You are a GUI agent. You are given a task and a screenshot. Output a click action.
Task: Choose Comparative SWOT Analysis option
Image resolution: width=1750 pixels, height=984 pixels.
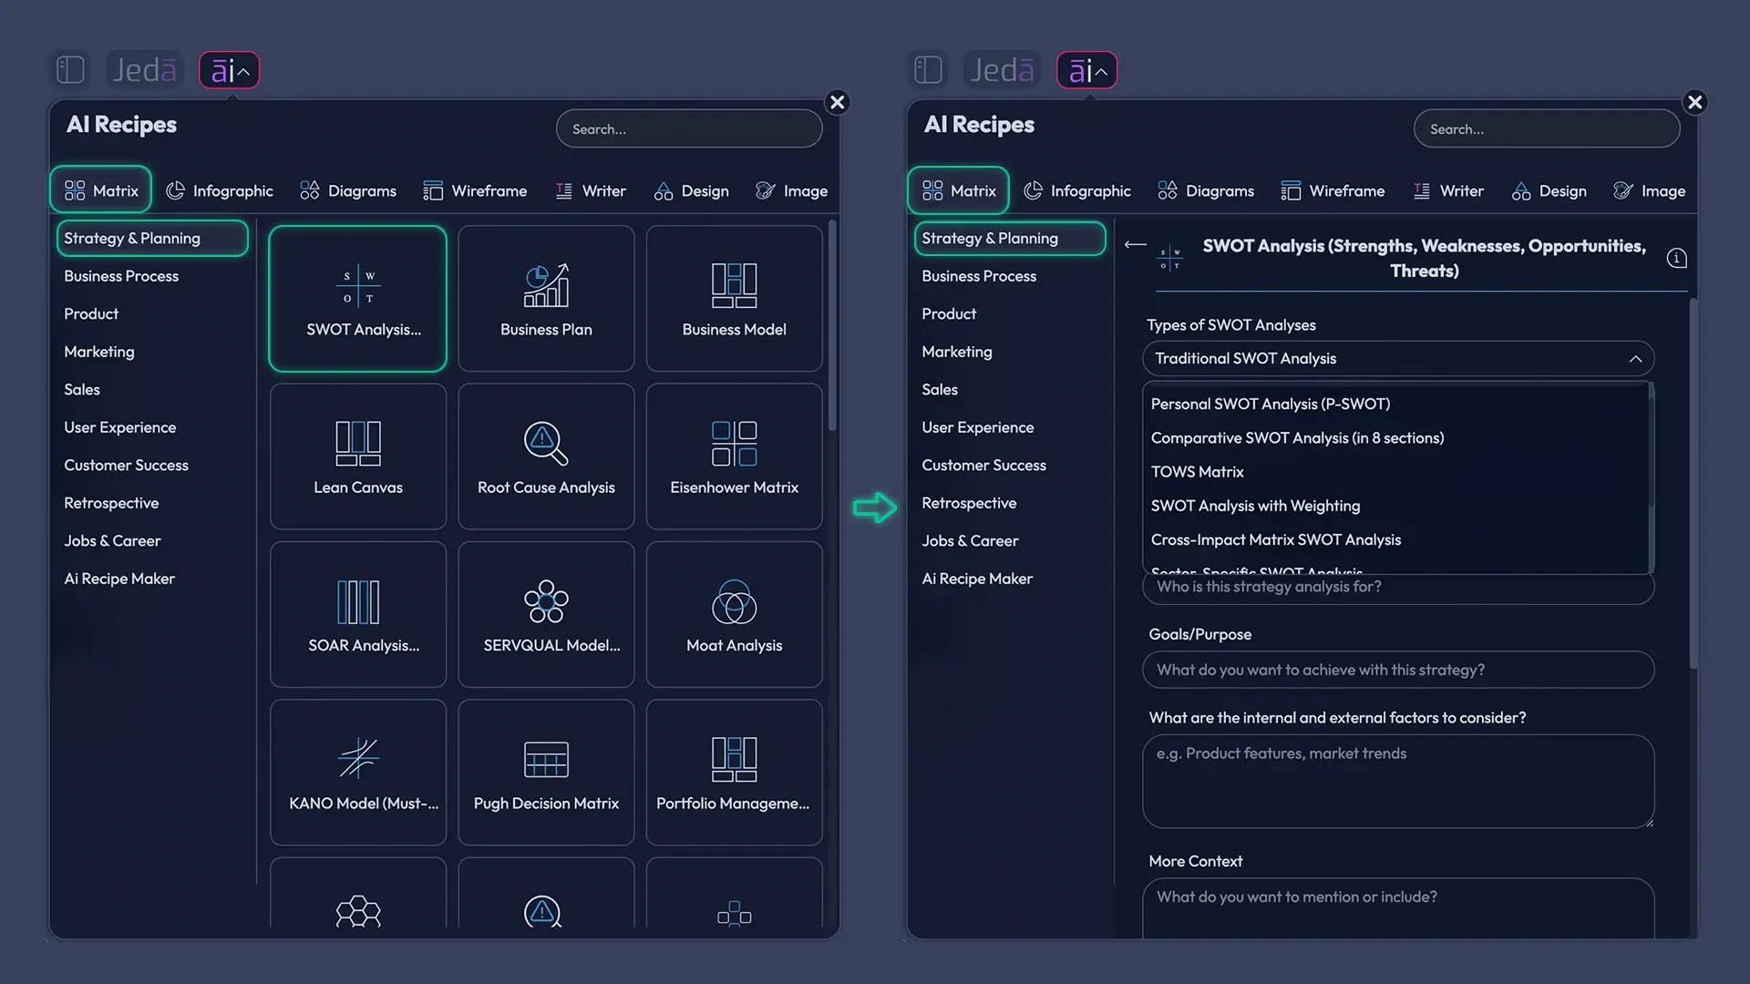(1297, 438)
